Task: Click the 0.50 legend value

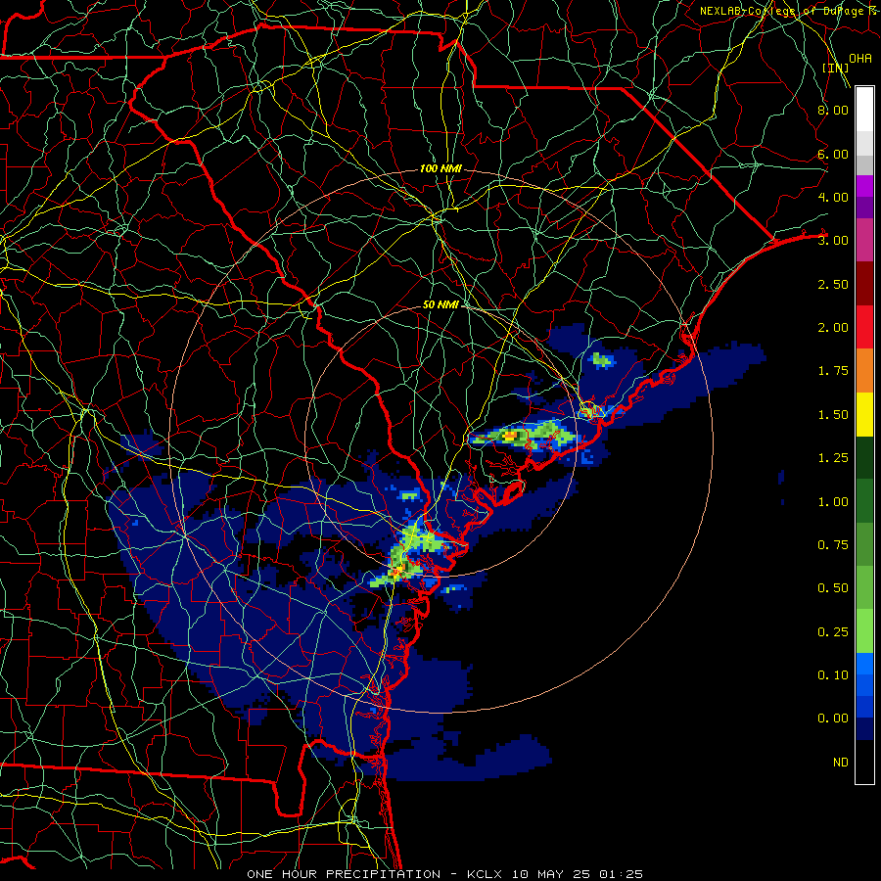Action: pos(832,588)
